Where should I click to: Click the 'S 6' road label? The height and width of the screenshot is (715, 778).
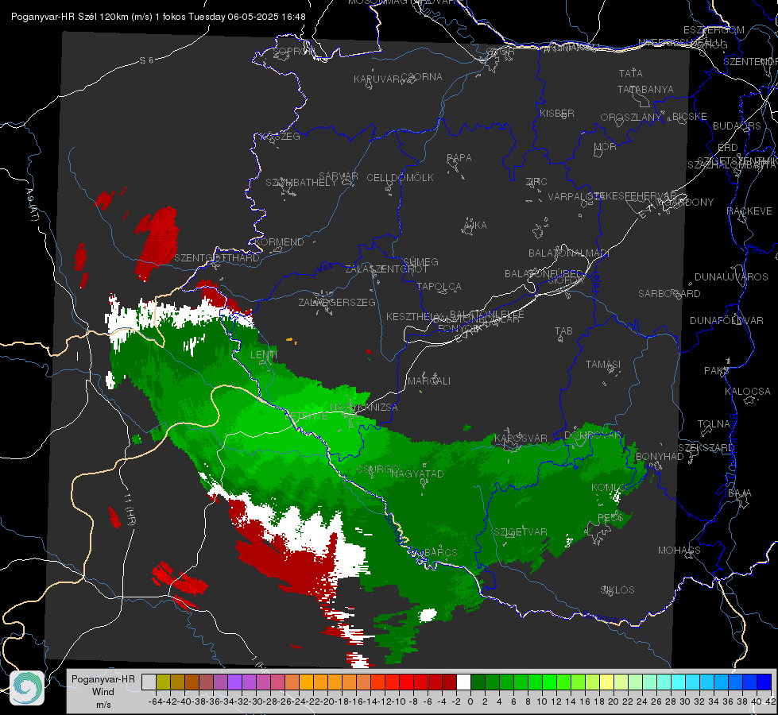point(146,60)
